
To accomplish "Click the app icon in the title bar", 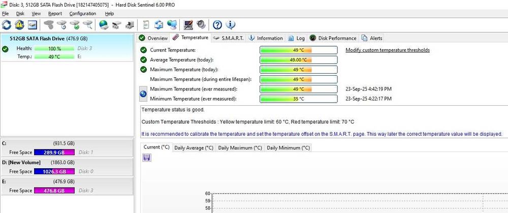I will [x=4, y=5].
